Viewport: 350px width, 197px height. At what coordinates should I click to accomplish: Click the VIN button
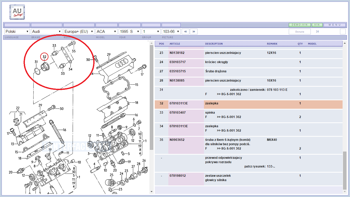[317, 25]
